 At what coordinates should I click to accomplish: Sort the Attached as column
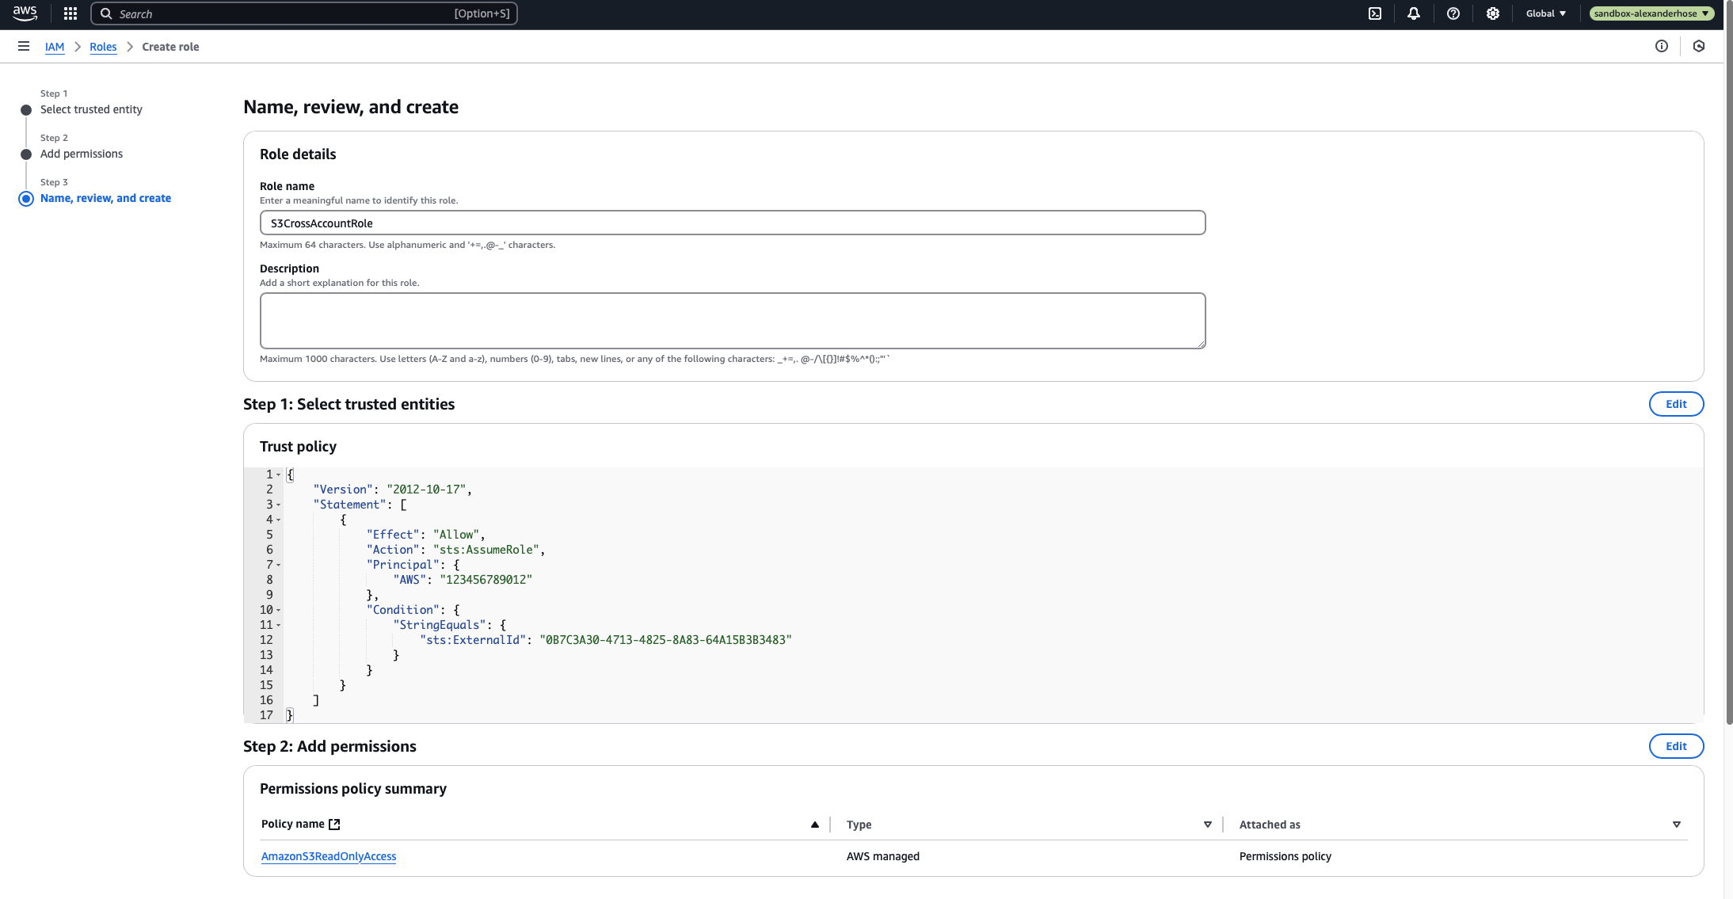1677,825
